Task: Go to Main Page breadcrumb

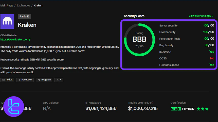Action: click(7, 5)
